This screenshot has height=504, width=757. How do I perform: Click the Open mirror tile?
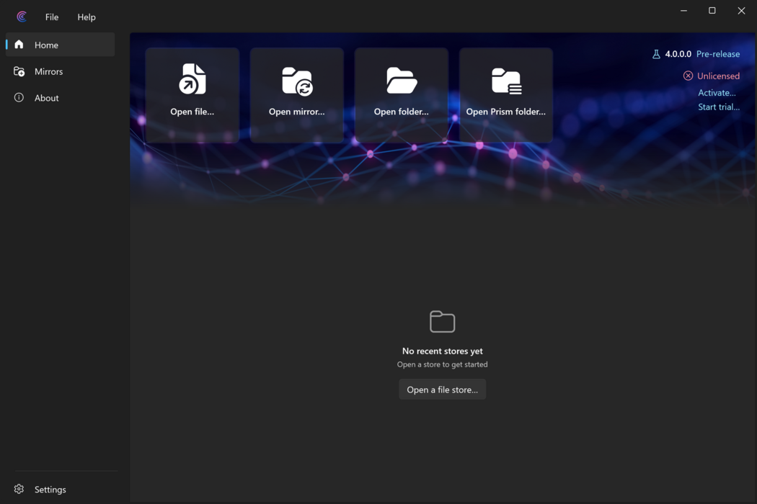297,95
